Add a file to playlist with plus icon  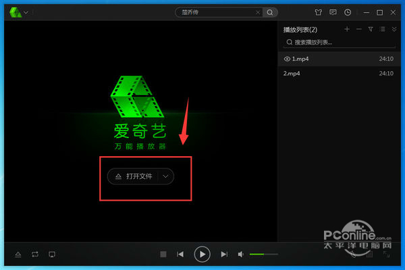point(347,30)
